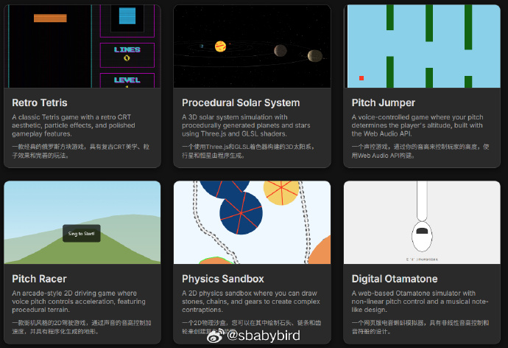Open the Procedural Solar System title
Screen dimensions: 508x348
pos(241,102)
